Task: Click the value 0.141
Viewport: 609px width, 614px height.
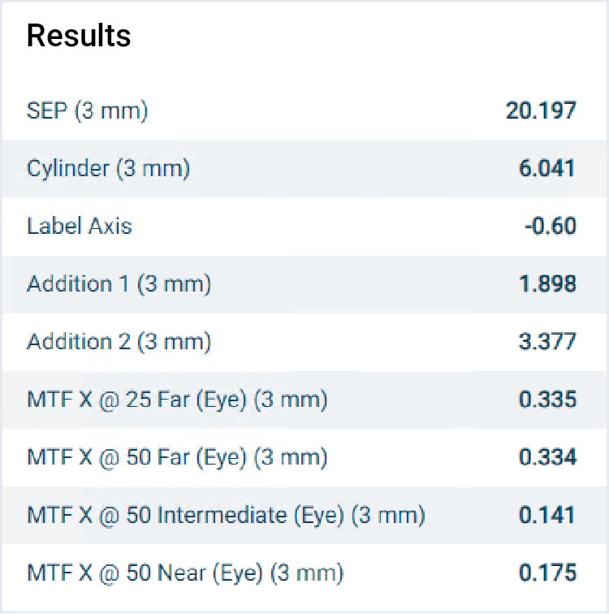Action: [546, 515]
